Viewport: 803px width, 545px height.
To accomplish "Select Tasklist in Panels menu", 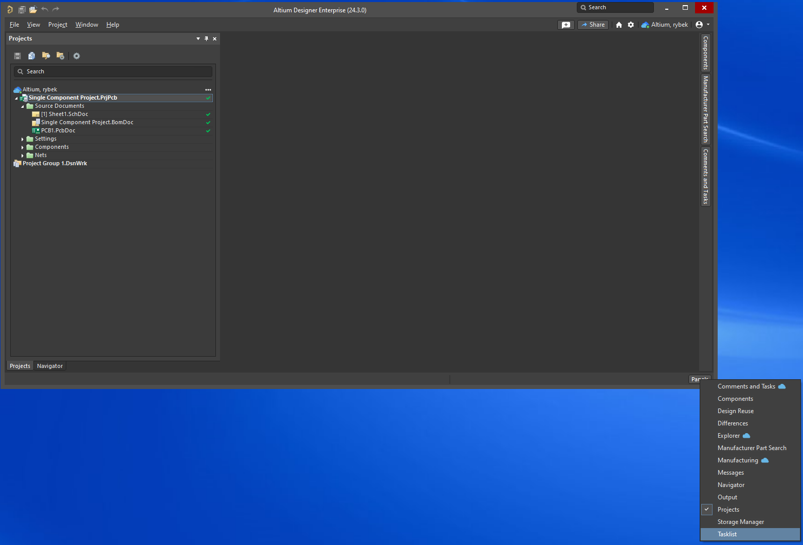I will tap(751, 534).
